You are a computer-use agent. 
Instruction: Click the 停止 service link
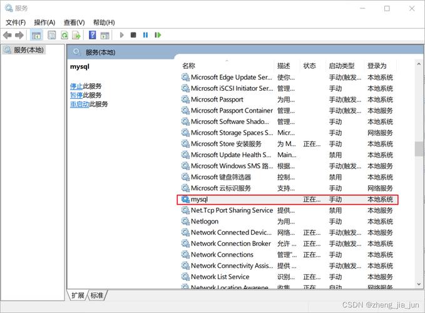click(x=76, y=86)
